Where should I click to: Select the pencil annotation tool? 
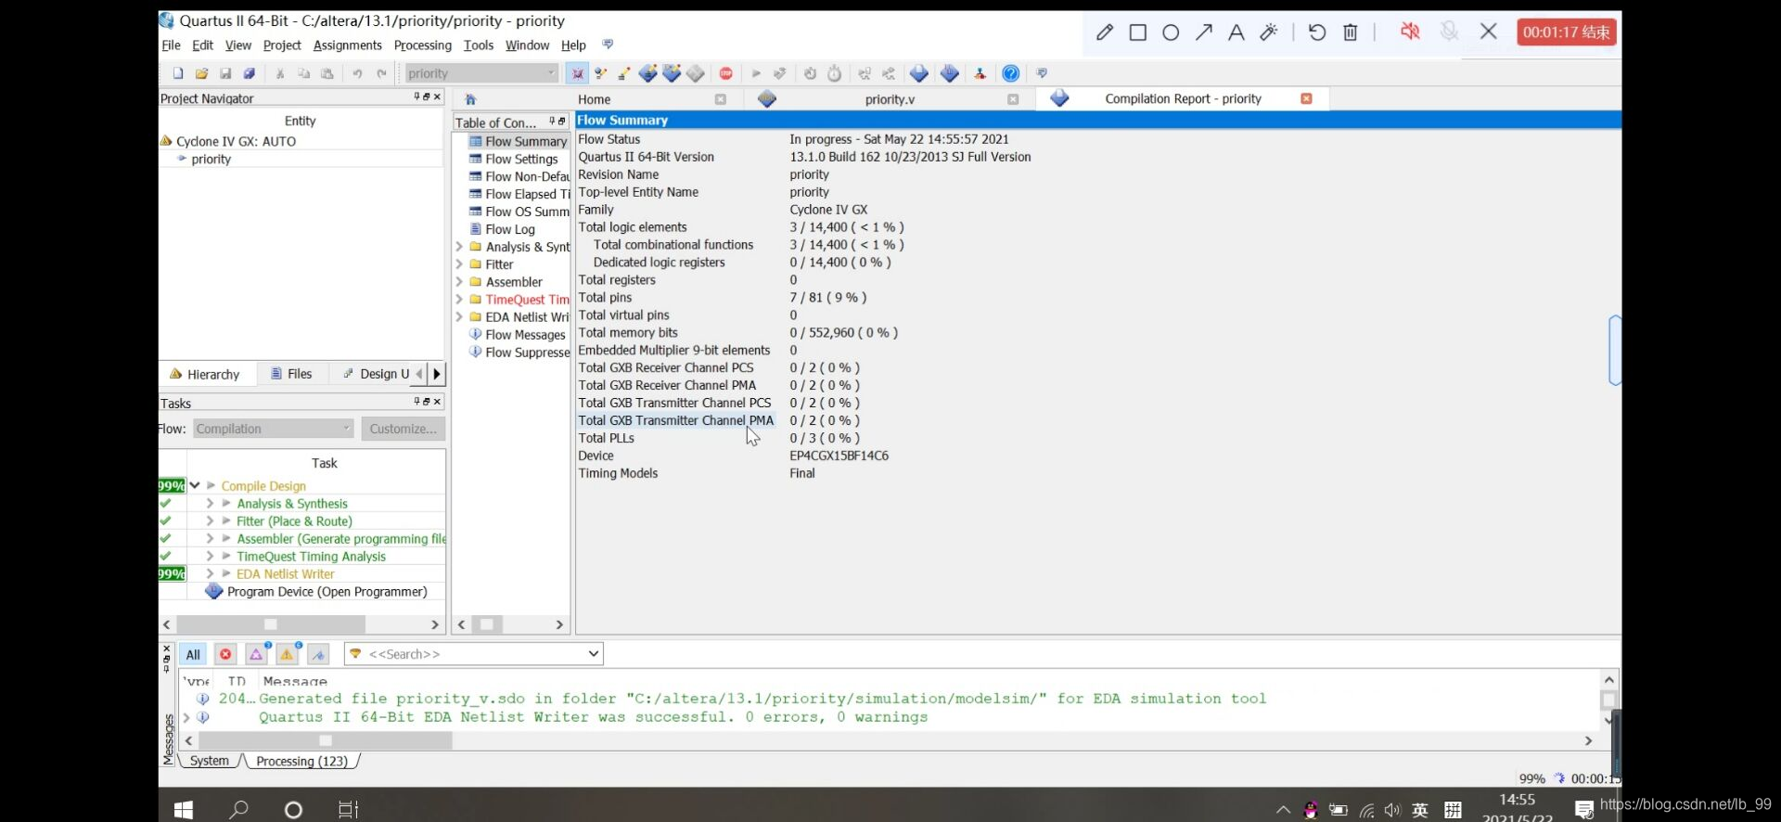[1104, 32]
